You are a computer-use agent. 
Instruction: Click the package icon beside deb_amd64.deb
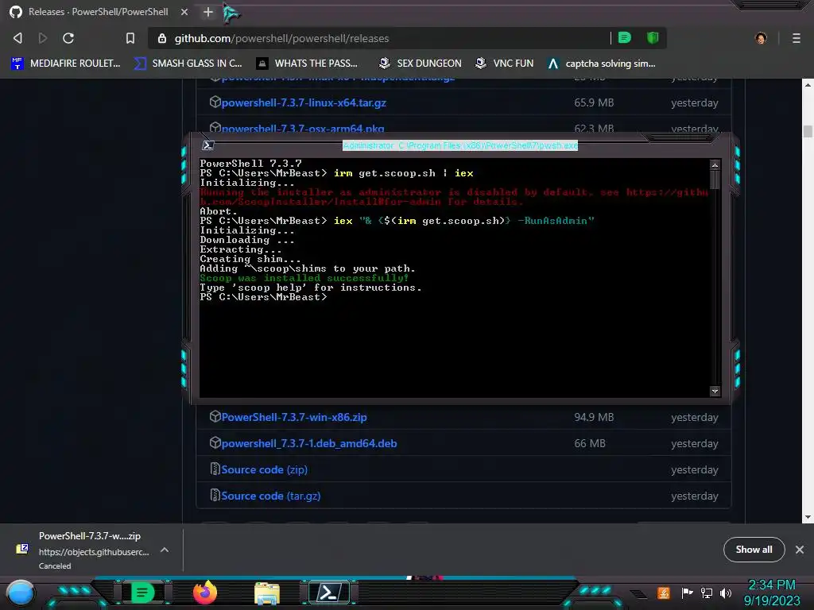[x=215, y=442]
